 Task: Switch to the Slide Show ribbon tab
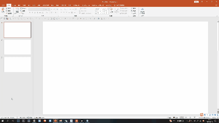point(46,5)
